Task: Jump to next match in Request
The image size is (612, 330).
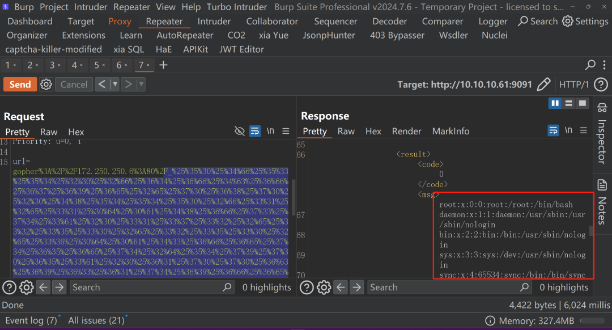Action: [x=59, y=287]
